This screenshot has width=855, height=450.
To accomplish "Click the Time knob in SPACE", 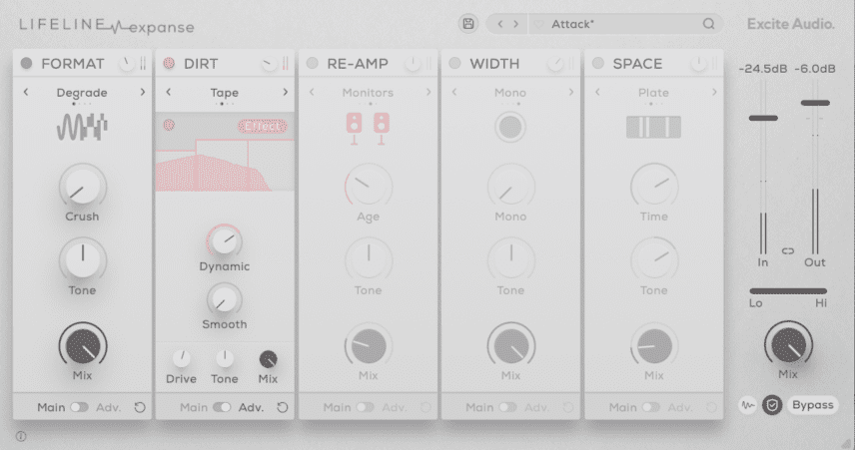I will [654, 187].
